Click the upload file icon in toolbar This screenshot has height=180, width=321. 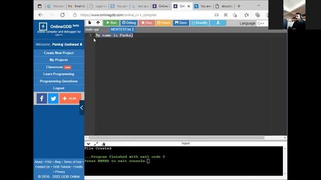(x=98, y=22)
